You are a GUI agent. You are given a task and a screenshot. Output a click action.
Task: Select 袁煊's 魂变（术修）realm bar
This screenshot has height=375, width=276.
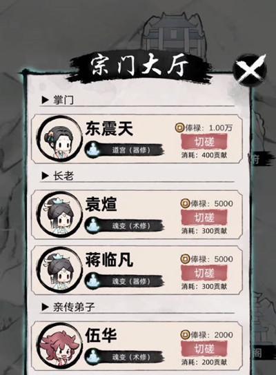pyautogui.click(x=124, y=225)
